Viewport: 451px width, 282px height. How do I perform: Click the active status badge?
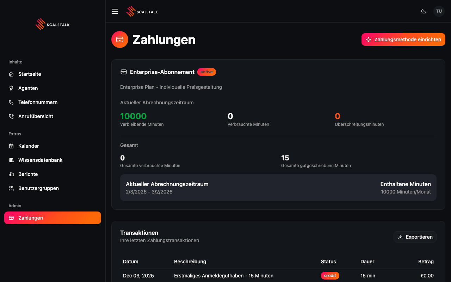pos(206,72)
